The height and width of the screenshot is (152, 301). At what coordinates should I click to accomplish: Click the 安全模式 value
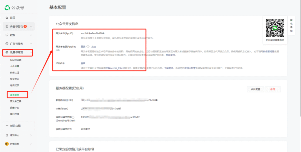coord(85,129)
